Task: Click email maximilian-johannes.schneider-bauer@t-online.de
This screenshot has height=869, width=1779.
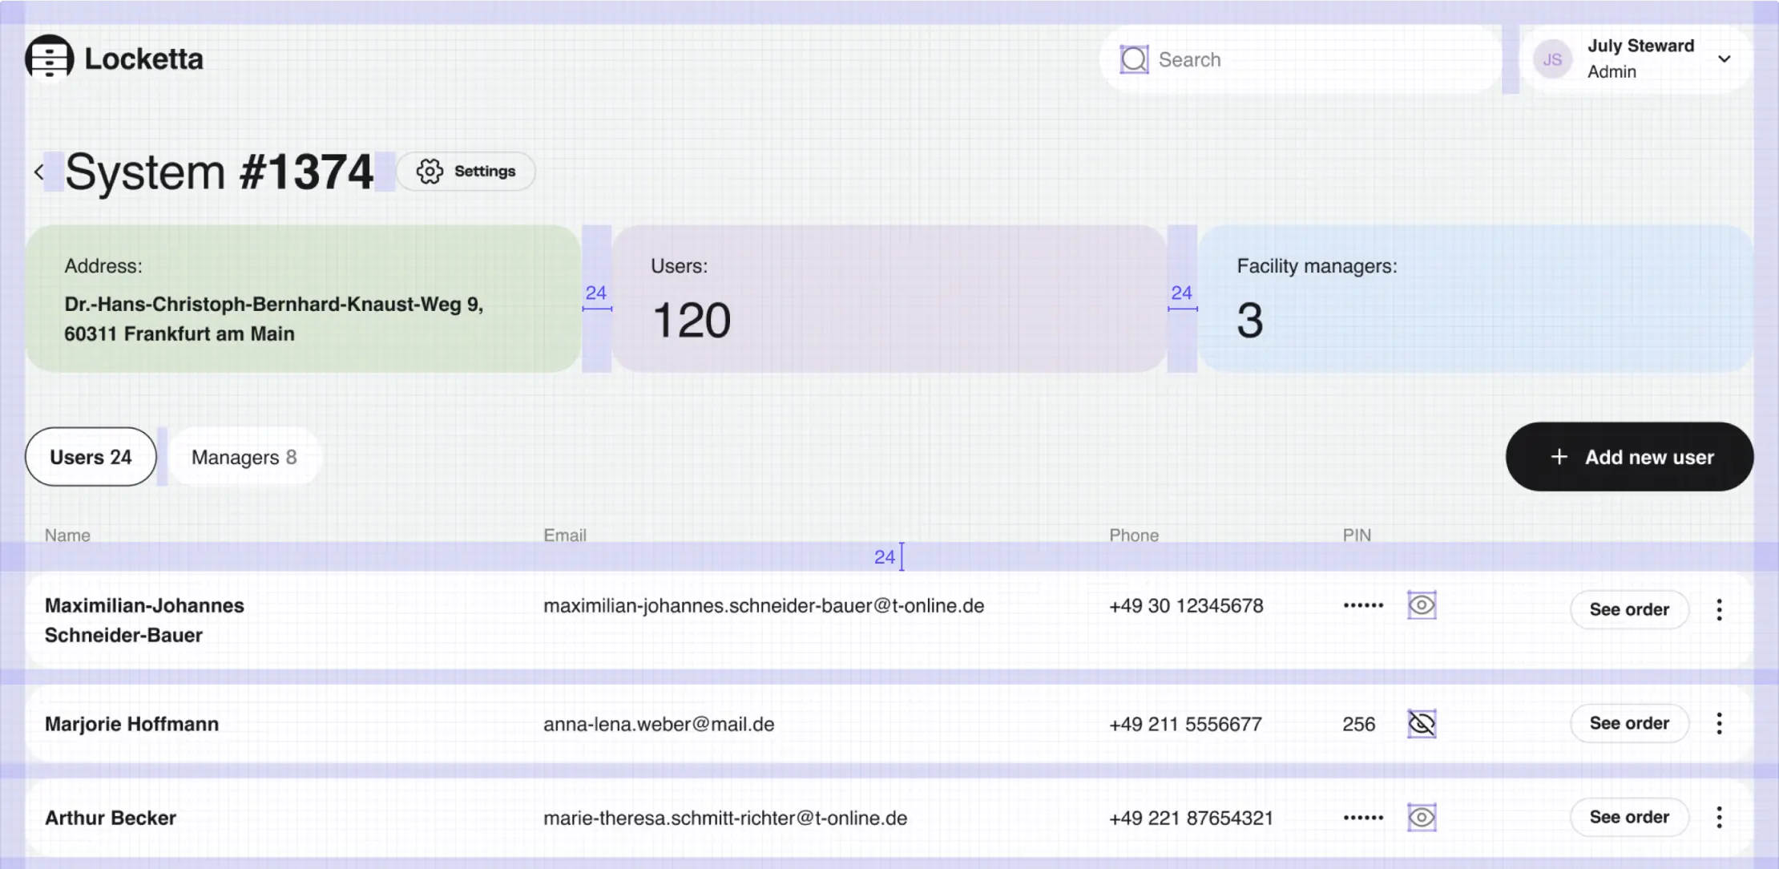Action: click(764, 606)
